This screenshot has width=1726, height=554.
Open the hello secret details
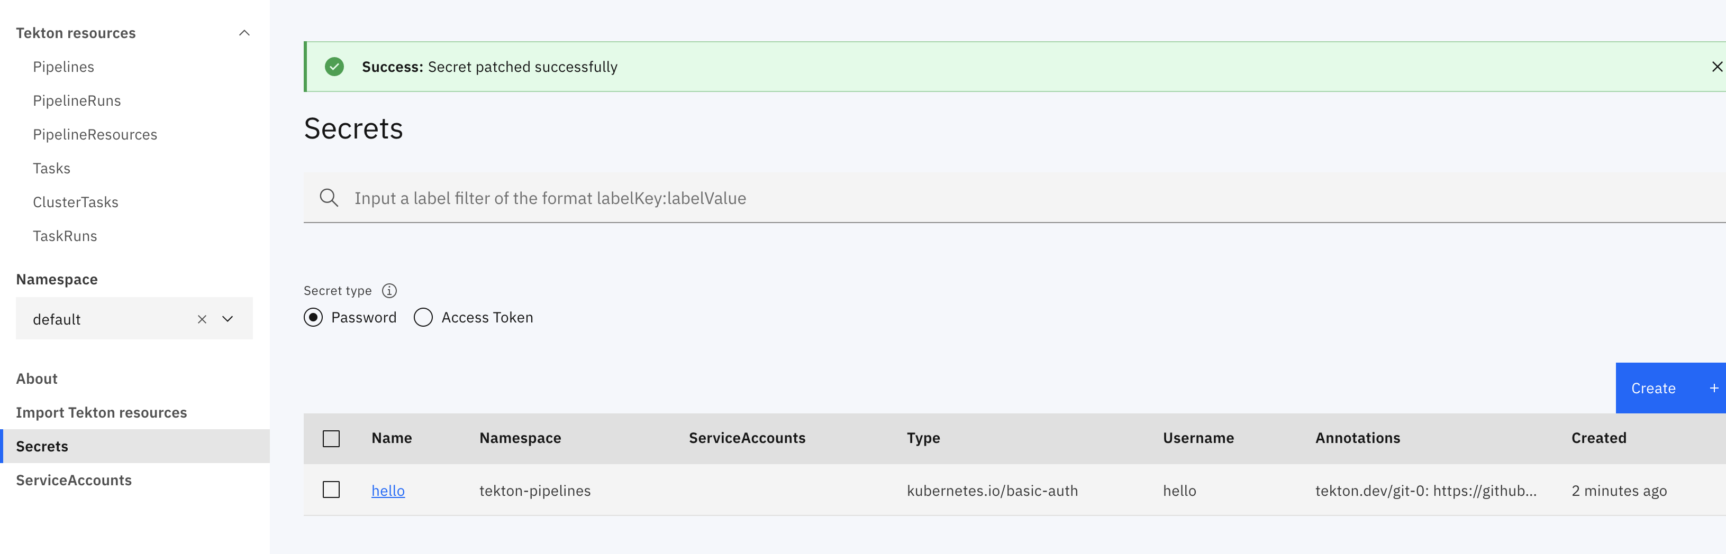click(388, 490)
